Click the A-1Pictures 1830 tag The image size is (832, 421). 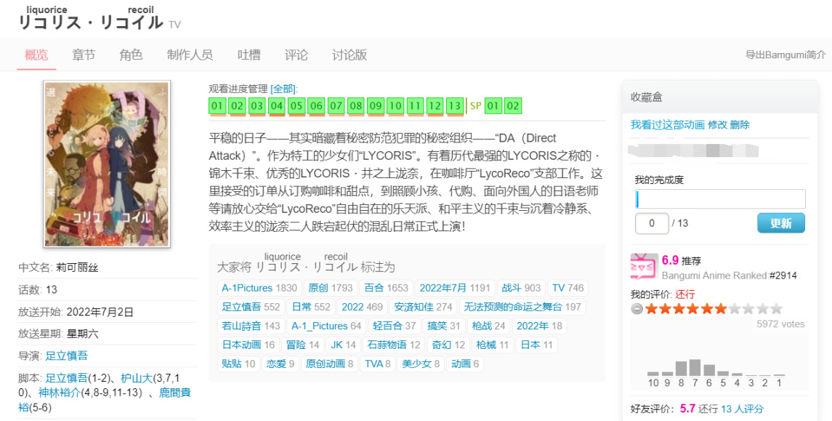coord(259,288)
